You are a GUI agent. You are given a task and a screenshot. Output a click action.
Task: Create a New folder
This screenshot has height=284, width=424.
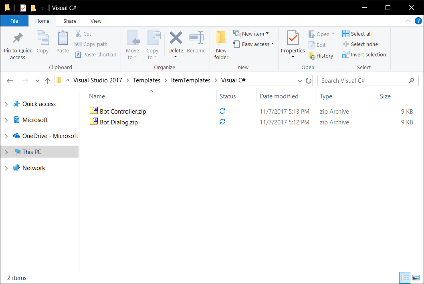[221, 45]
